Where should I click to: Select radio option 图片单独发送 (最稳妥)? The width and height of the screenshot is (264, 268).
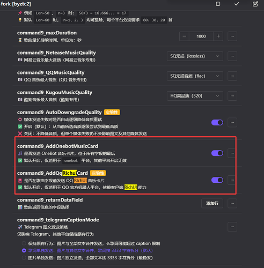pos(24,258)
